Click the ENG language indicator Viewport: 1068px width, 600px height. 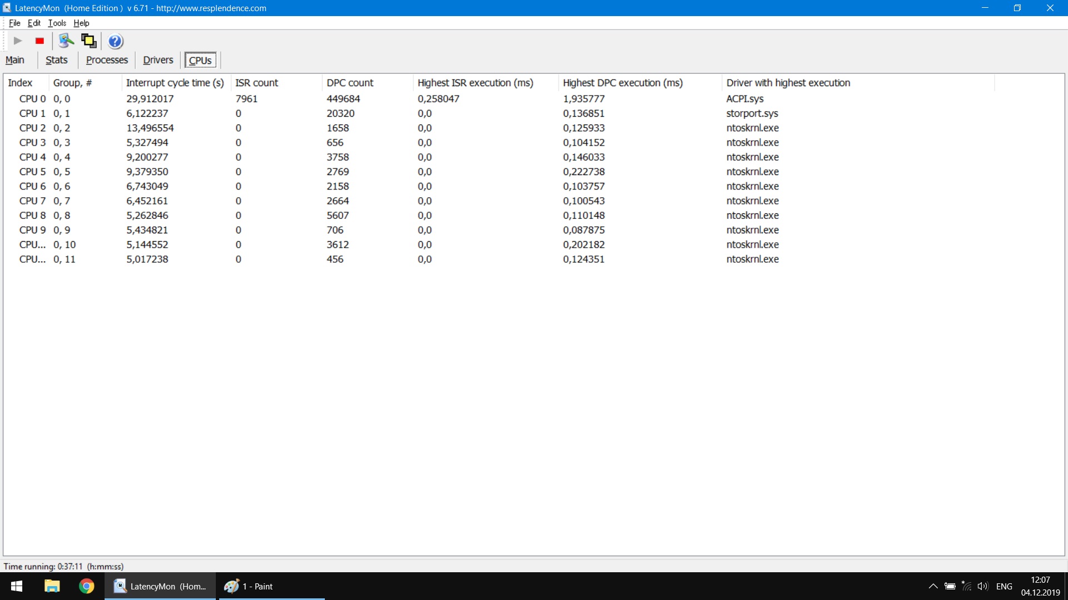point(1004,586)
